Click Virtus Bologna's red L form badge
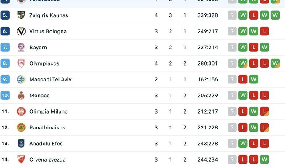Screen dimensions: 285x167 pyautogui.click(x=264, y=31)
